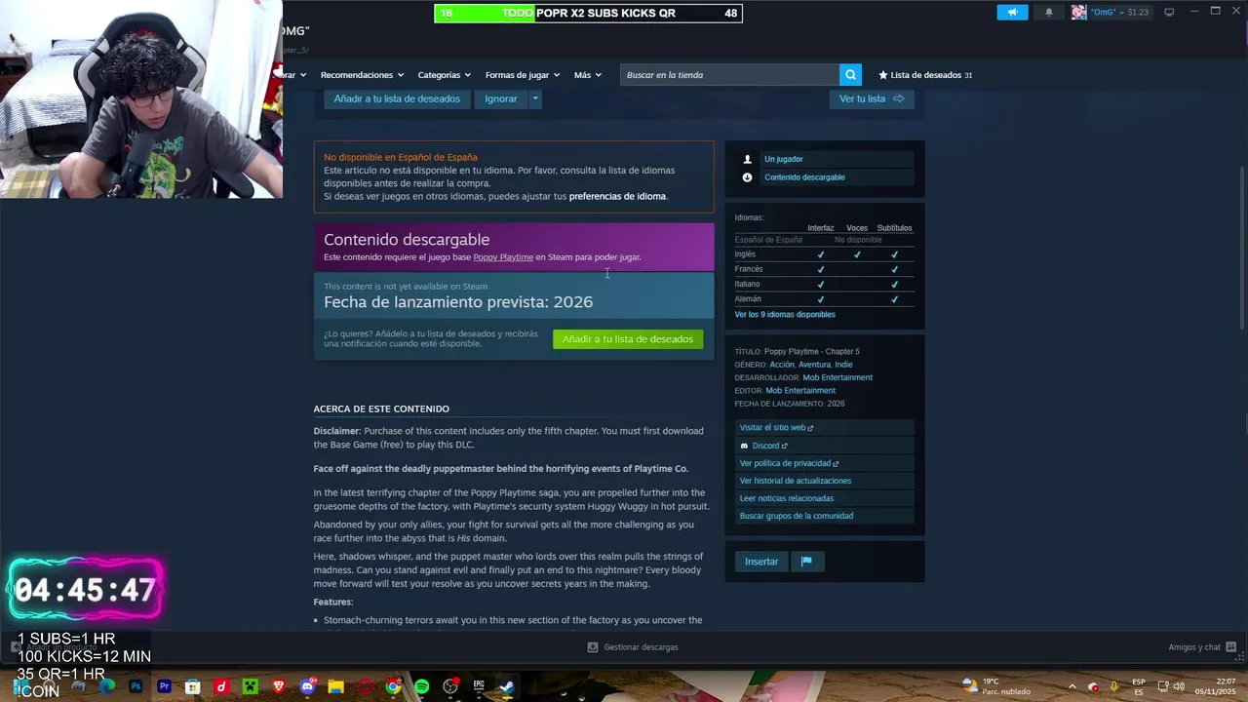Click Añadir a tu lista de deseados top button
Screen dimensions: 1248x702
pyautogui.click(x=397, y=98)
